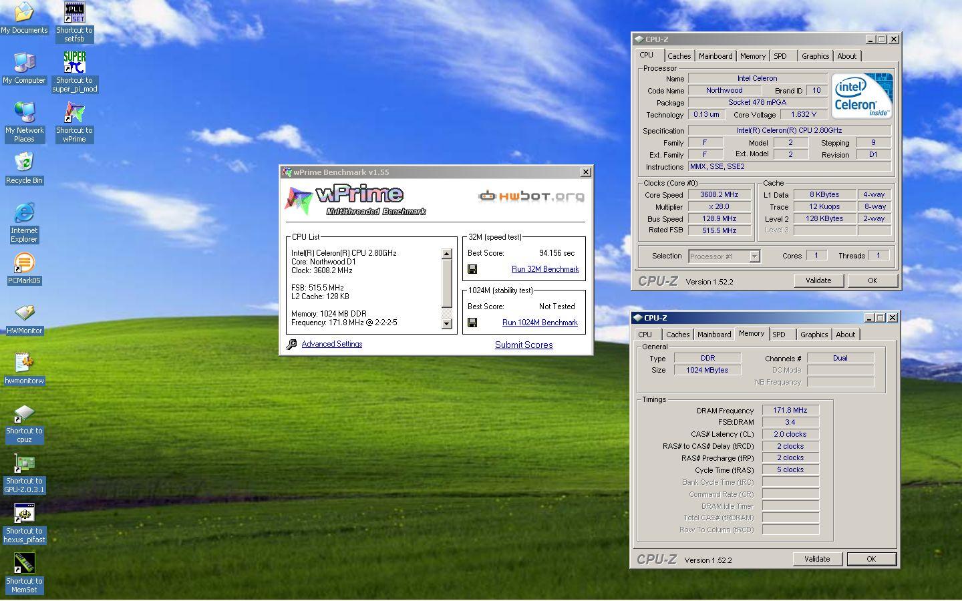Minimize the Memory CPU-Z window

pos(868,318)
